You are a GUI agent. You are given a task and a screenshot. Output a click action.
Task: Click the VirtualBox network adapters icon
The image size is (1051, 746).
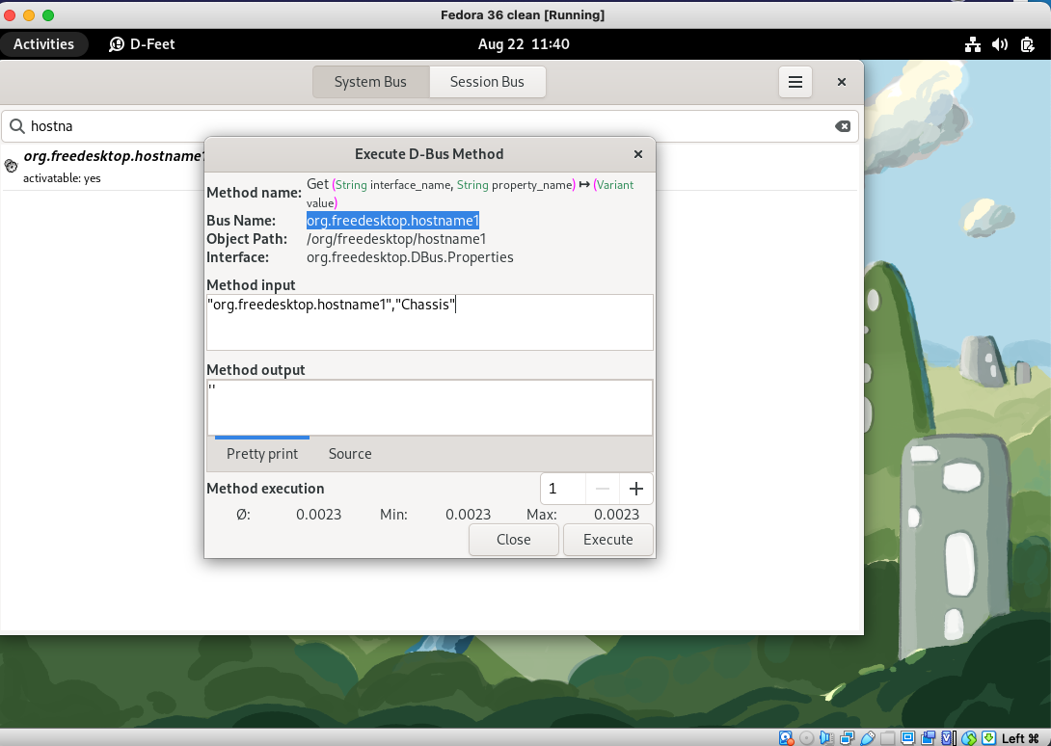tap(847, 738)
